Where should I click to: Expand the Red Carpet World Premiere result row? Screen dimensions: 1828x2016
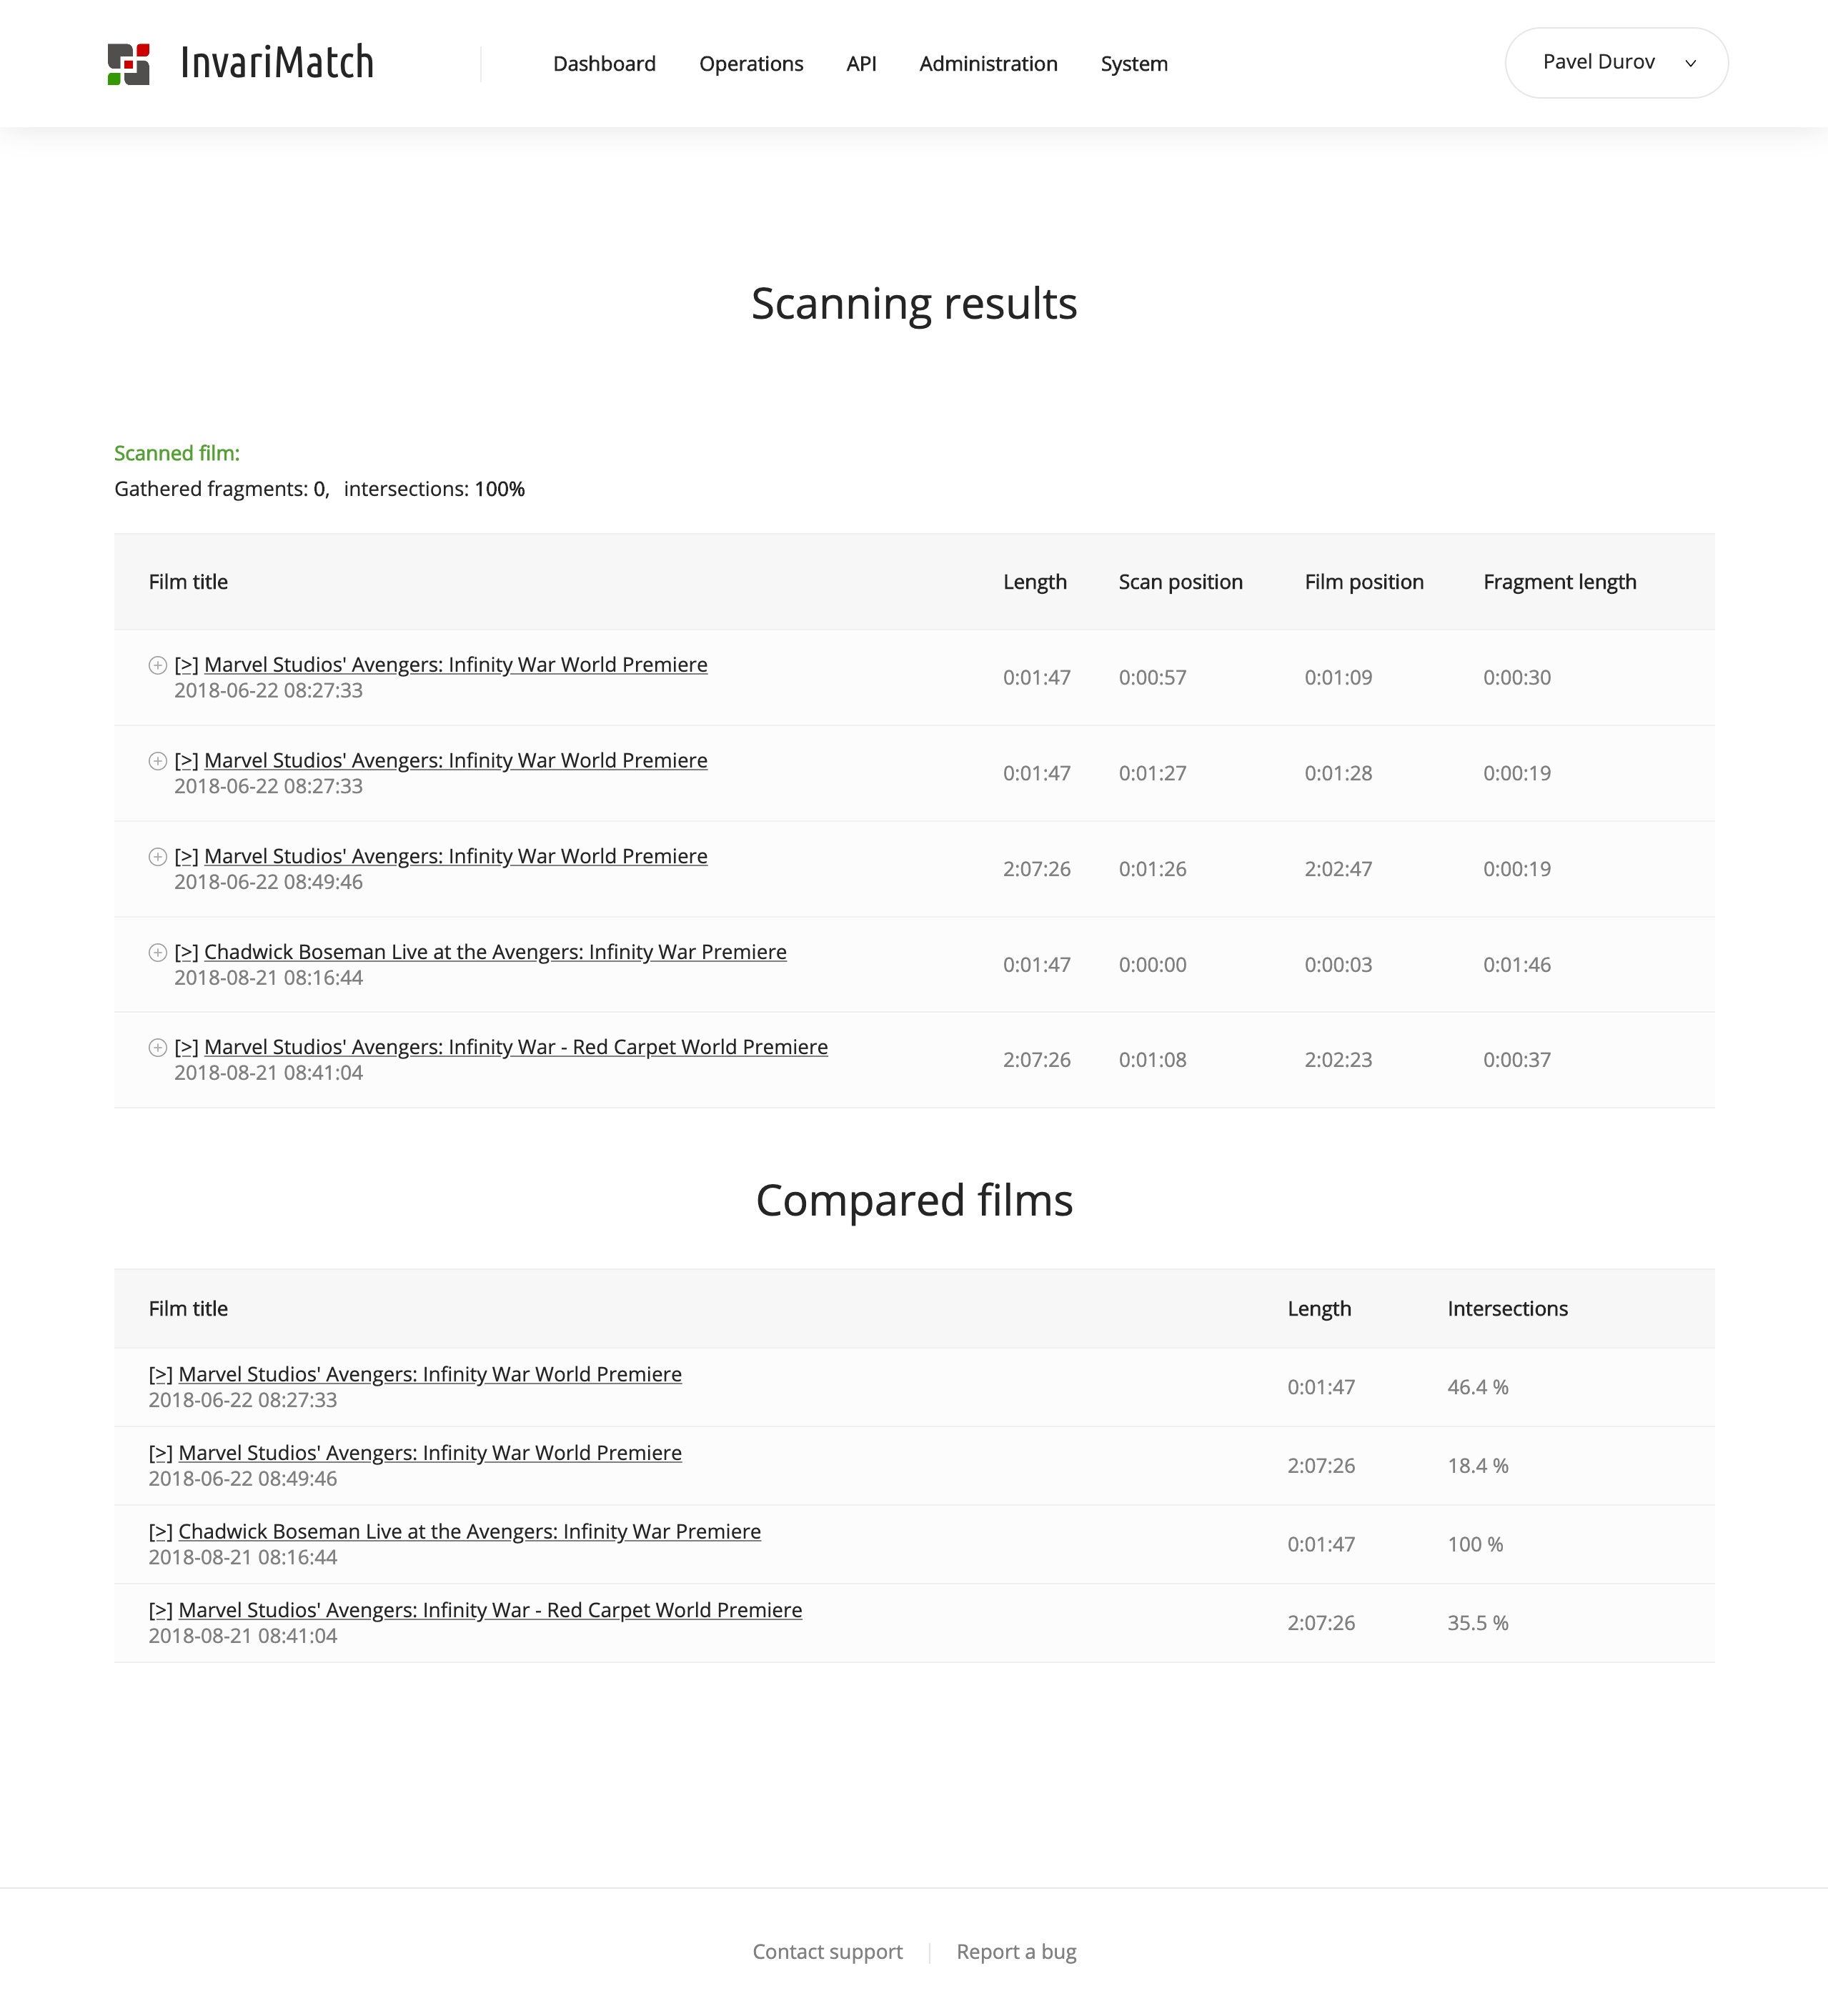(157, 1047)
